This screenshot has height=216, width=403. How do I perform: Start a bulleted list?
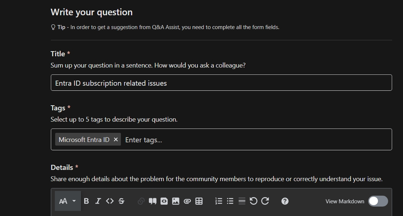tap(230, 201)
